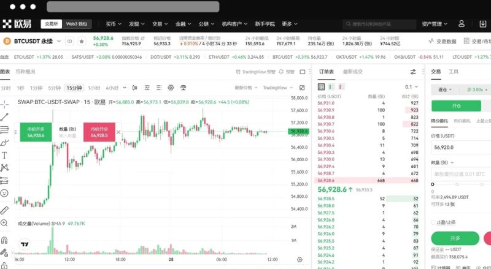
Task: Click the green 开多 button
Action: [x=455, y=238]
